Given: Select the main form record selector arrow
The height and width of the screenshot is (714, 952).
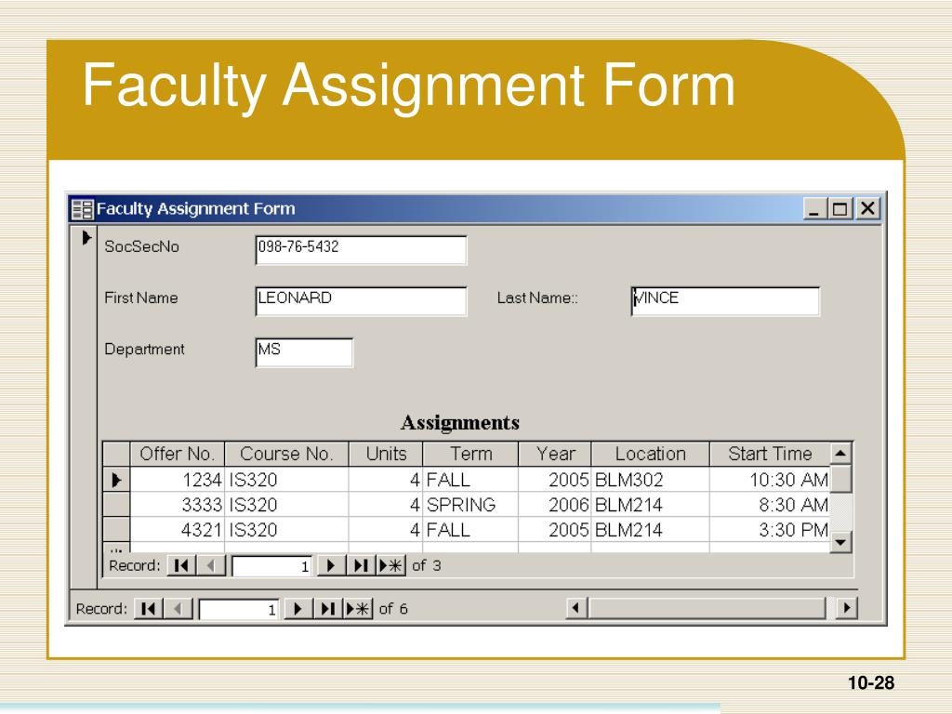Looking at the screenshot, I should click(x=86, y=237).
